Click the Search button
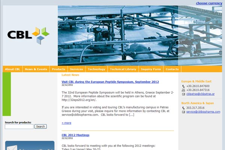225x150 pixels. point(40,126)
